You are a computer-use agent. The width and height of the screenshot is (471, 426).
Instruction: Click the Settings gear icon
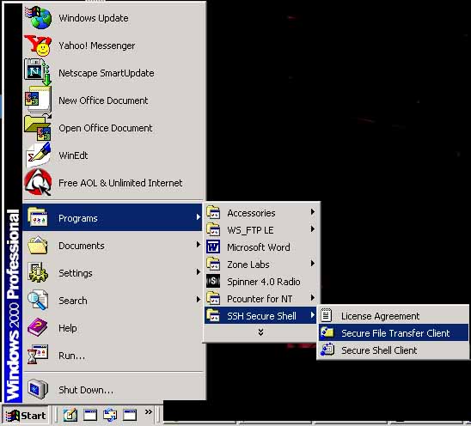(38, 272)
